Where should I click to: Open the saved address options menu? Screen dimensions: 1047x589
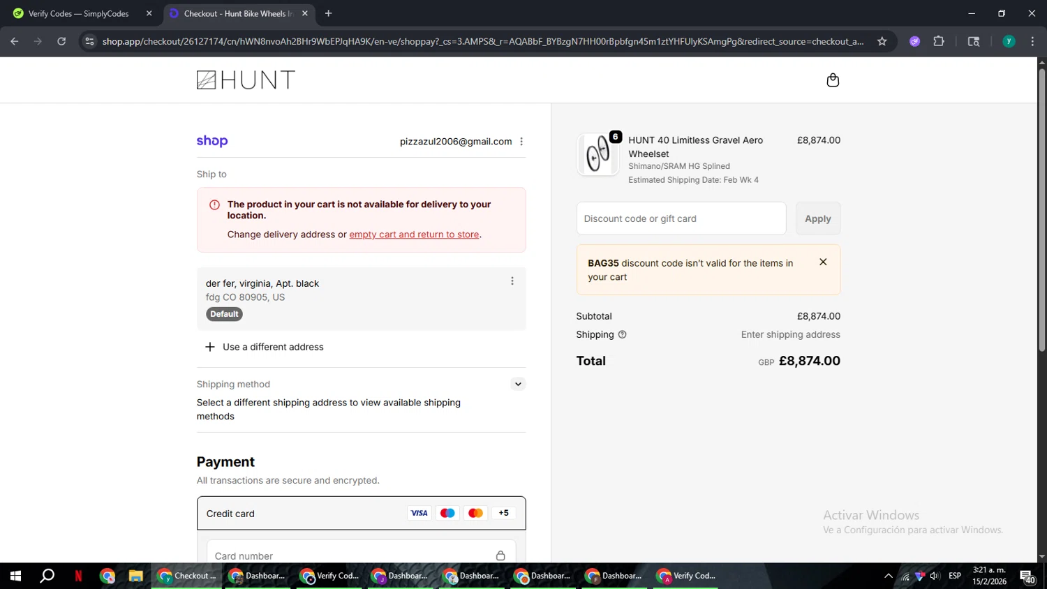[x=512, y=281]
